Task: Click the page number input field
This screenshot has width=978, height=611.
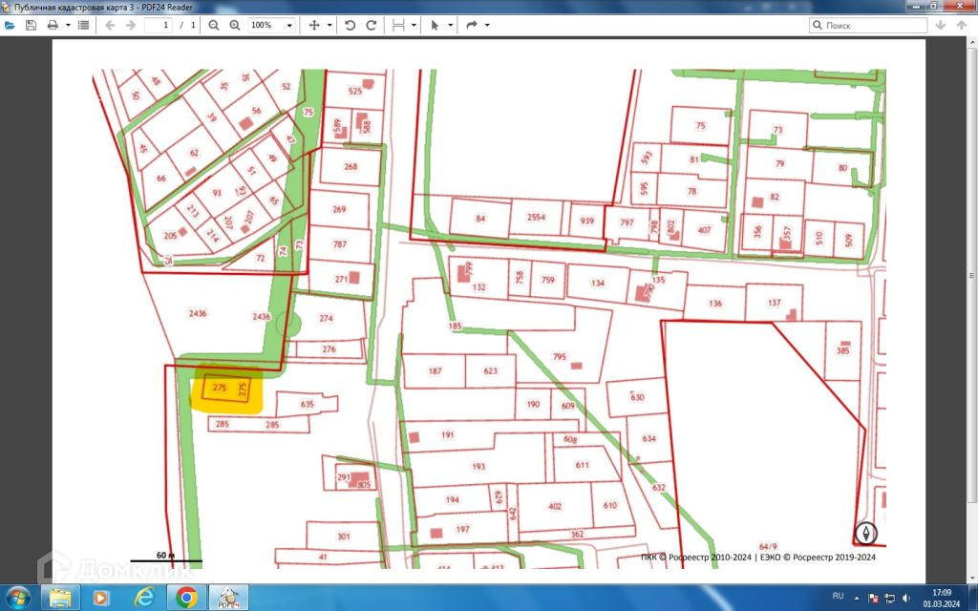Action: (158, 25)
